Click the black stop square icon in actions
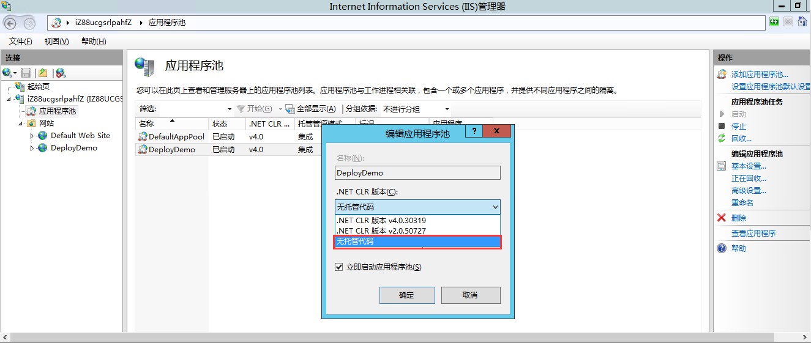811x343 pixels. click(722, 126)
